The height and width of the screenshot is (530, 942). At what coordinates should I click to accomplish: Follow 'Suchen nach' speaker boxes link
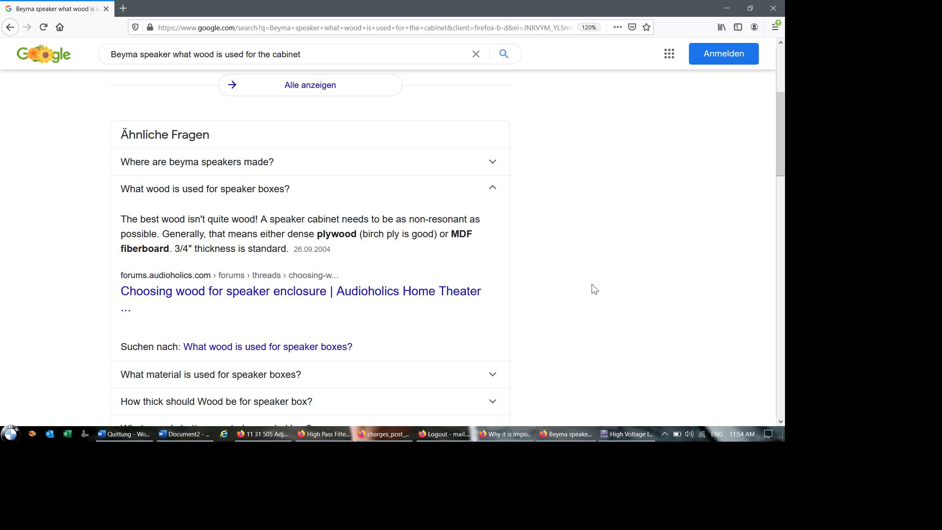268,347
